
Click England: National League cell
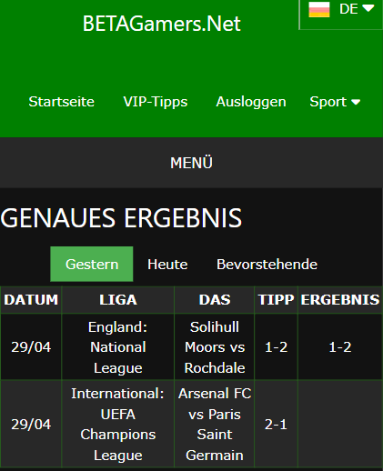point(118,347)
